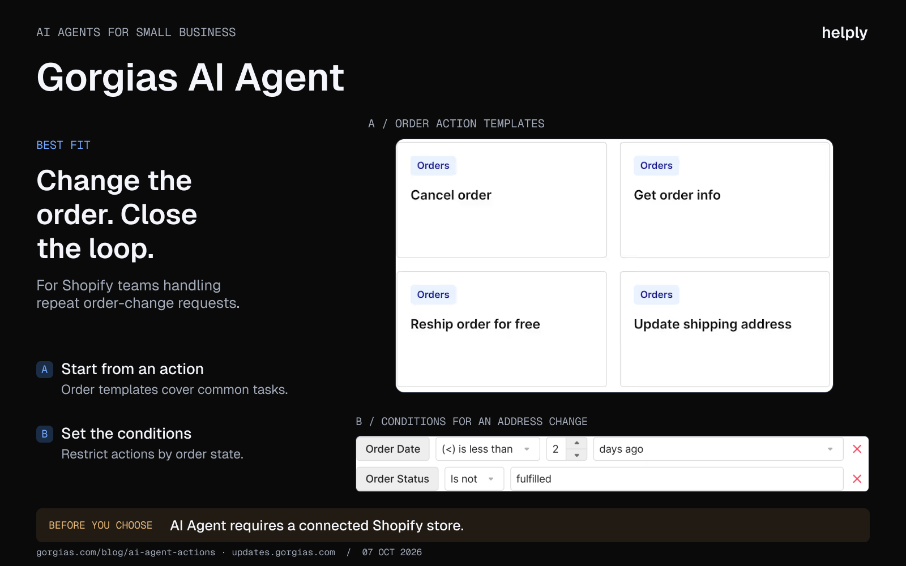Open the 'days ago' unit dropdown
Screen dimensions: 906x566
[718, 449]
